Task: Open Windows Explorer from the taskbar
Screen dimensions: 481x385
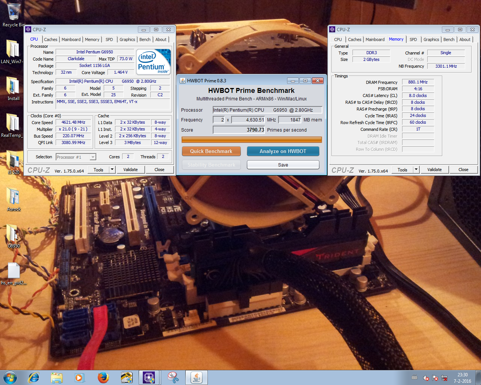Action: point(57,377)
